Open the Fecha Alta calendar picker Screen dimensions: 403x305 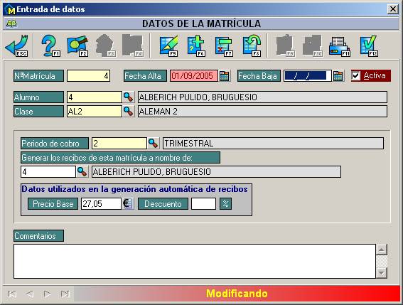(x=225, y=76)
